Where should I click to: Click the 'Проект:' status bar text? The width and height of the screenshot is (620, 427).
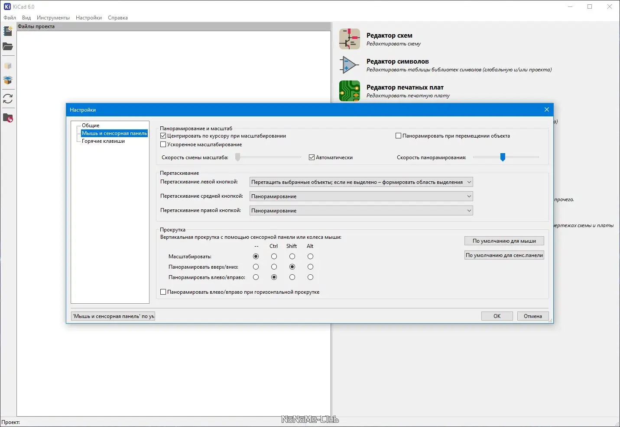click(11, 422)
